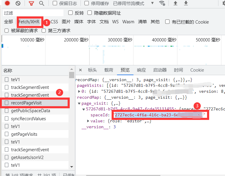225x176 pixels.
Task: Open the throttling mode dropdown arrow
Action: click(152, 4)
